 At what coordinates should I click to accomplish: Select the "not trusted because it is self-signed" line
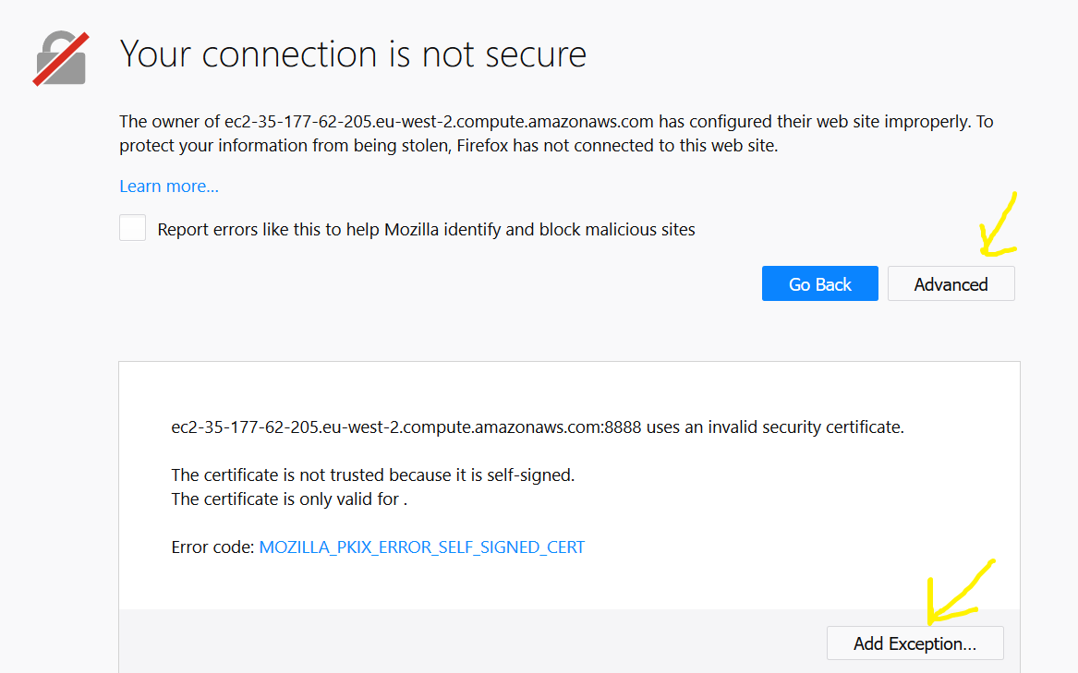pyautogui.click(x=372, y=475)
